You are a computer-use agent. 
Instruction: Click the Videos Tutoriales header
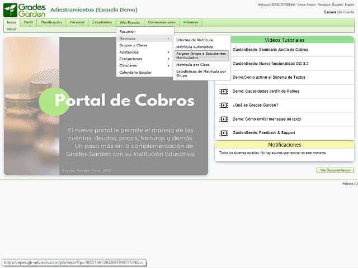click(285, 40)
